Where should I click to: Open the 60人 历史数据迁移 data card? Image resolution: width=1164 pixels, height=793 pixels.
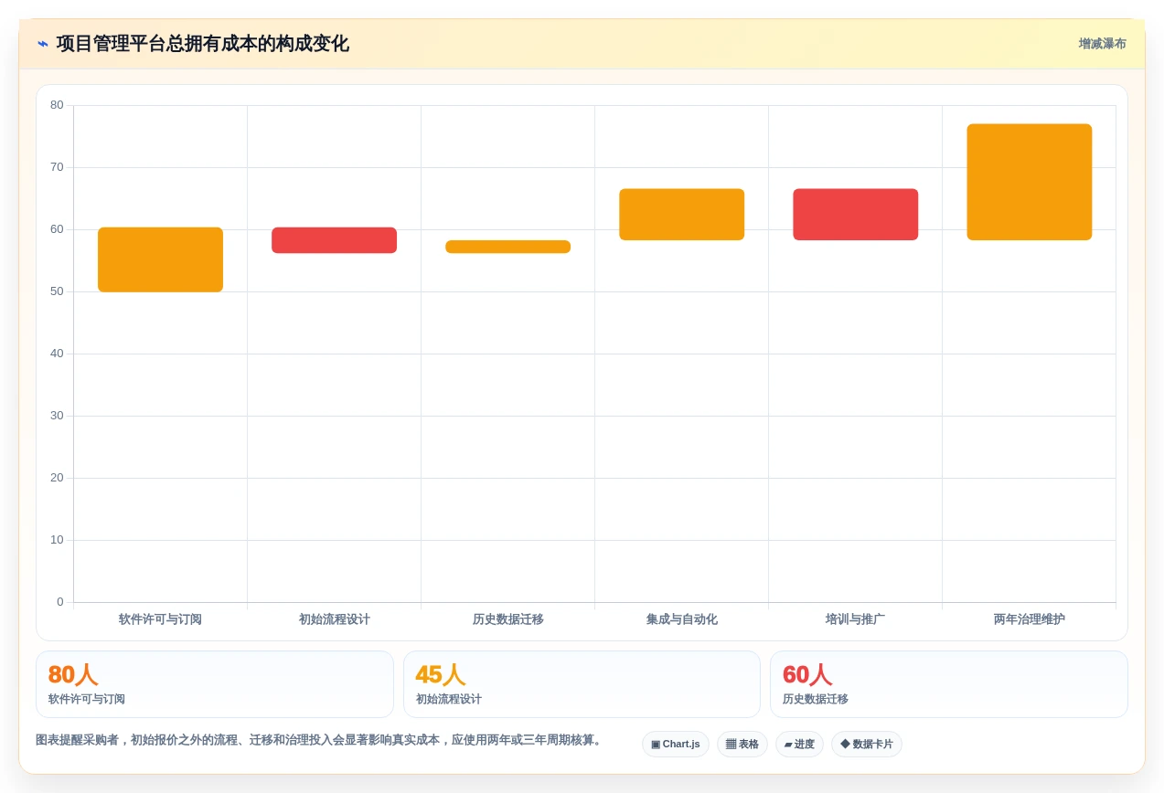(x=949, y=684)
